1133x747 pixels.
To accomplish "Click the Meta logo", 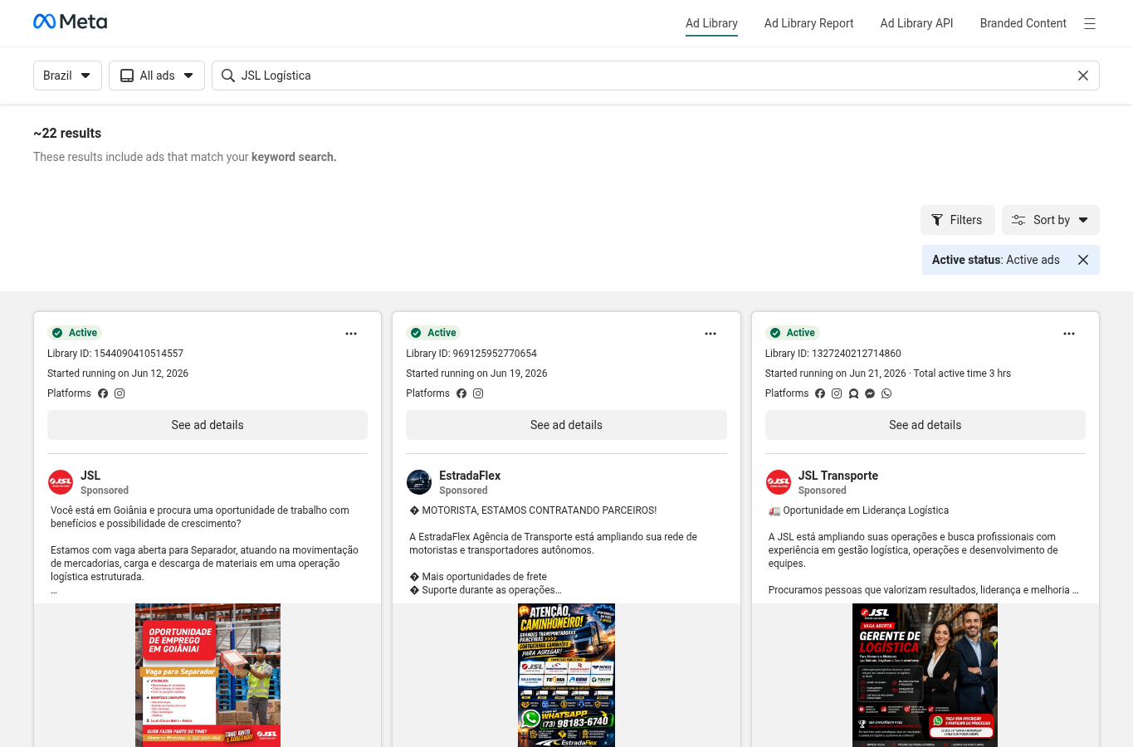I will [70, 22].
